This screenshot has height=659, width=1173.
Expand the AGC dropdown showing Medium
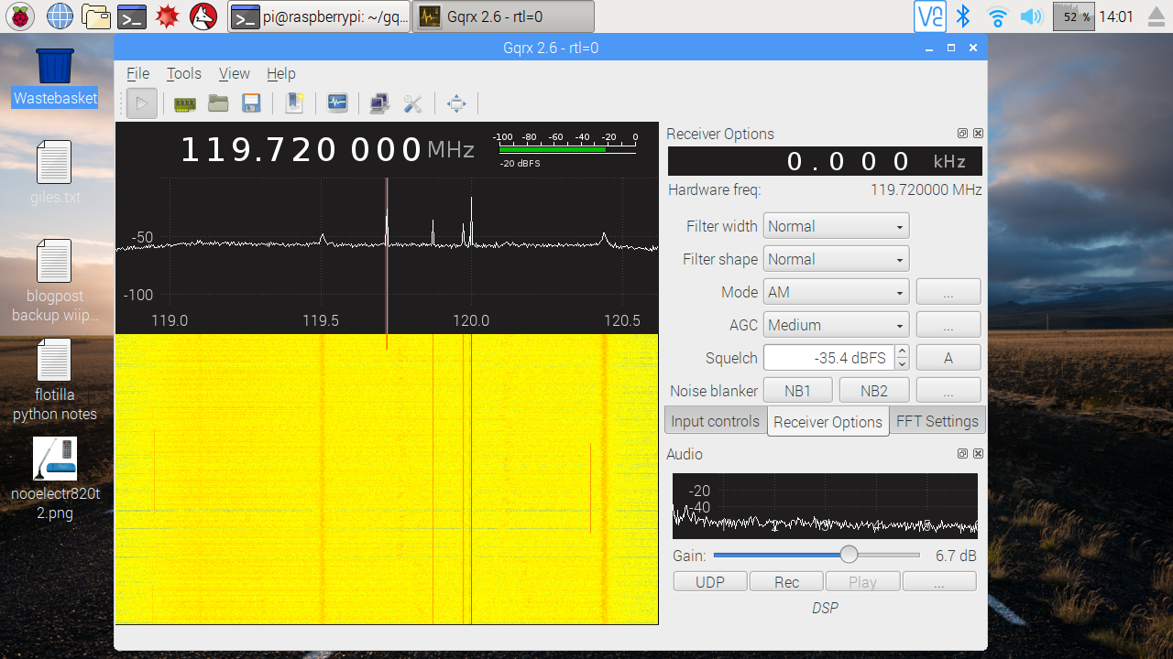tap(836, 325)
